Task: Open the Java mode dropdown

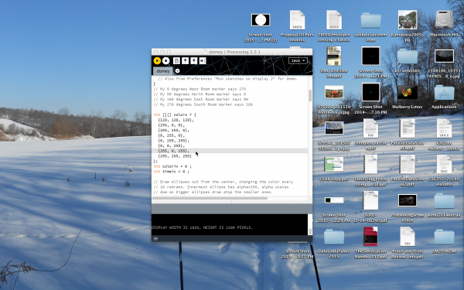Action: tap(298, 60)
